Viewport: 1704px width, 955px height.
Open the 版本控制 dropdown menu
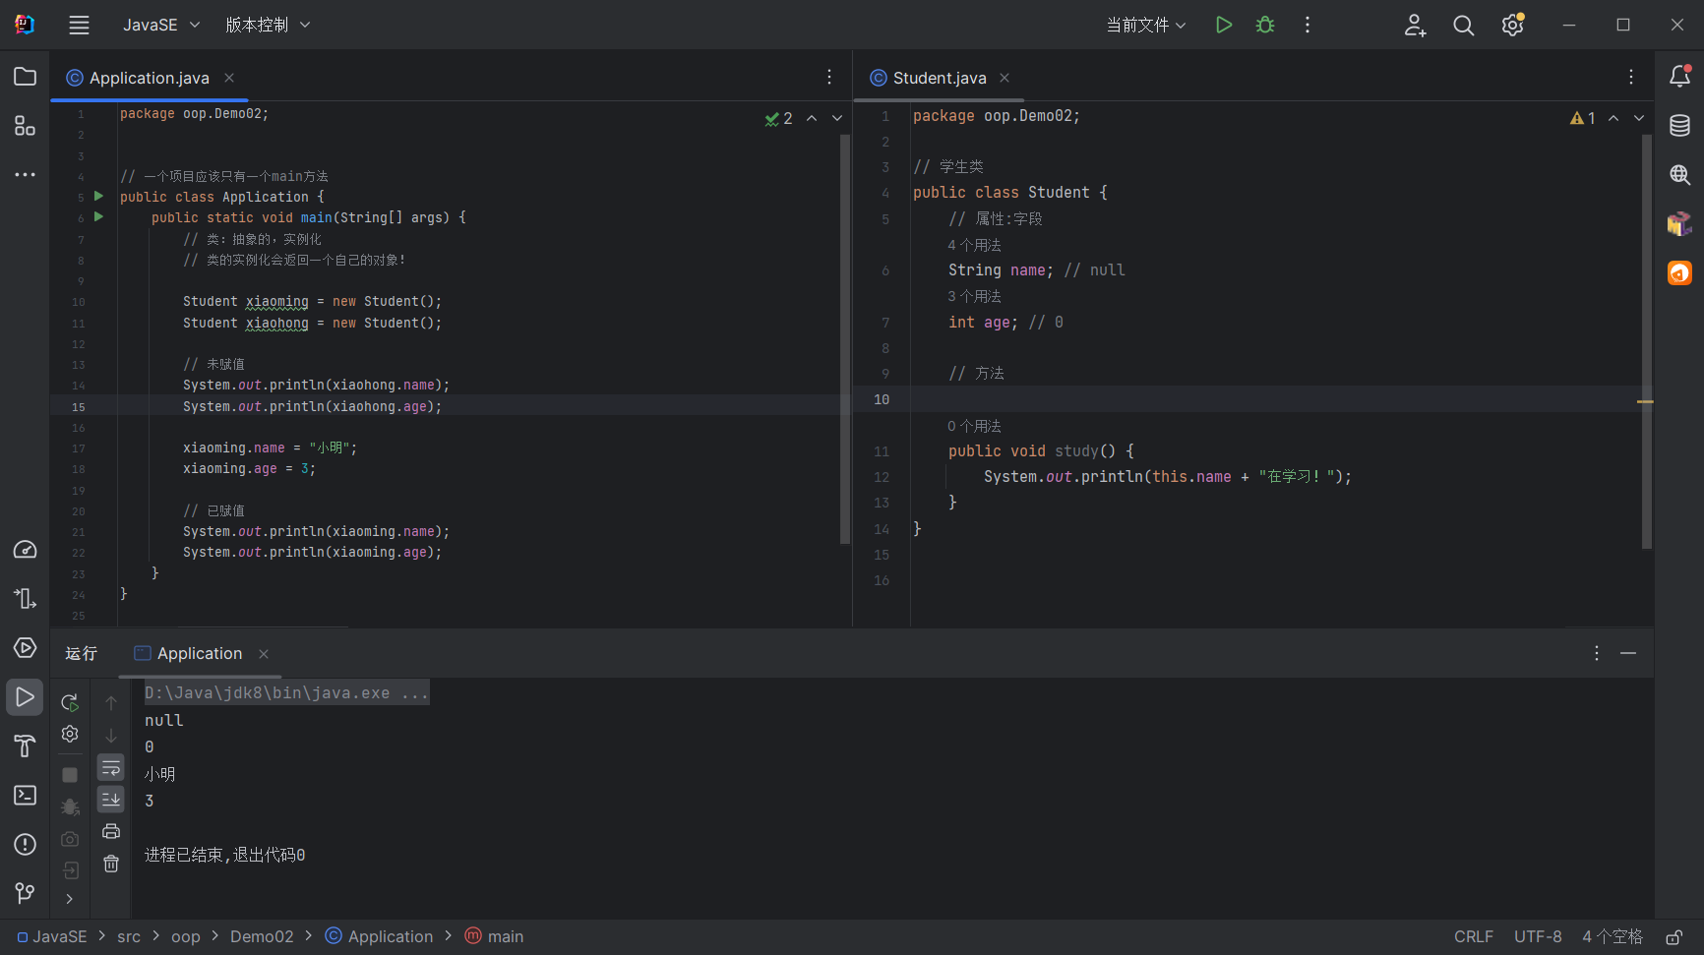click(268, 25)
